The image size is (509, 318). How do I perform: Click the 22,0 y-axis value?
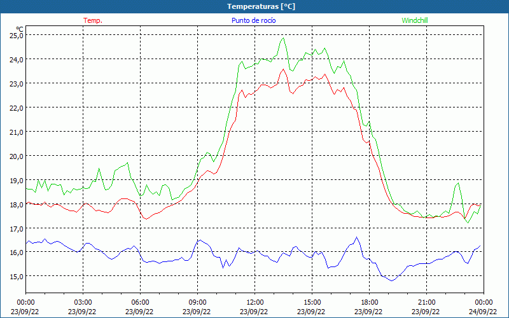(17, 107)
